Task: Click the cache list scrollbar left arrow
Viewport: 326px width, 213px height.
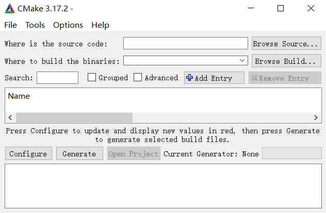Action: 10,118
